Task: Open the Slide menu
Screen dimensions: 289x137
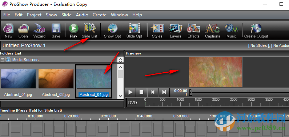Action: (67, 15)
